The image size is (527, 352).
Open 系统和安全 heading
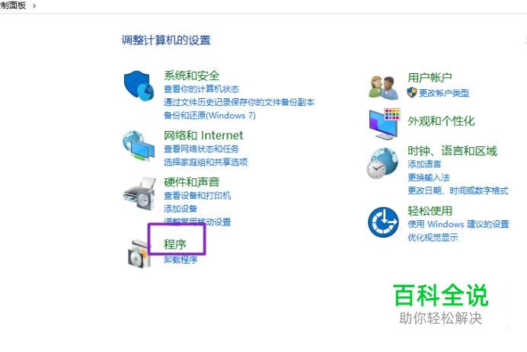[x=192, y=75]
